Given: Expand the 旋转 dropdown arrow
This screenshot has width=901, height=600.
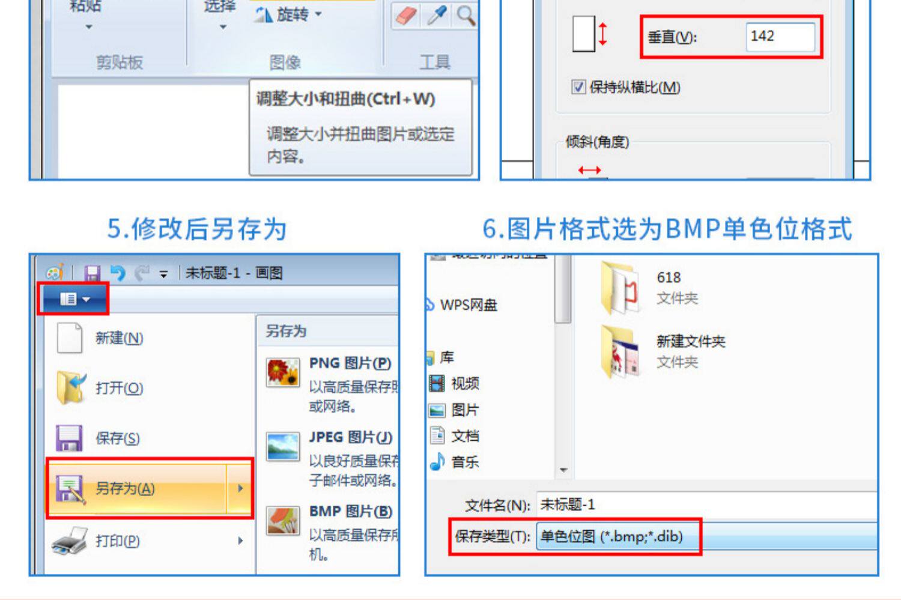Looking at the screenshot, I should 319,14.
